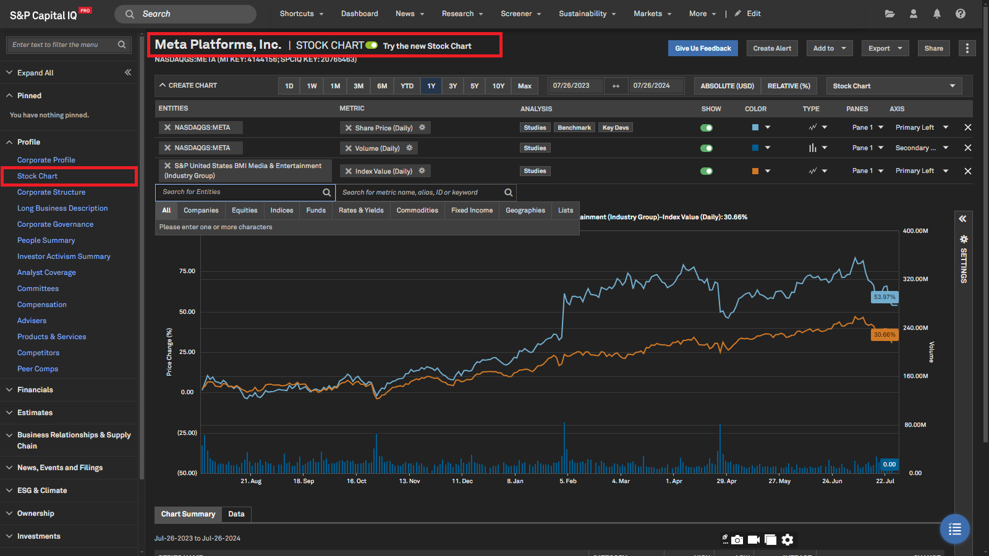Remove the Index Value series row
This screenshot has height=556, width=989.
click(967, 171)
